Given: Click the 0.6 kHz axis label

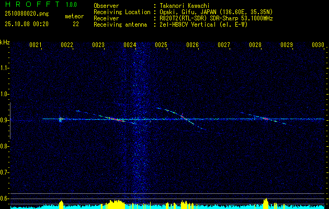Looking at the screenshot, I should coord(4,199).
